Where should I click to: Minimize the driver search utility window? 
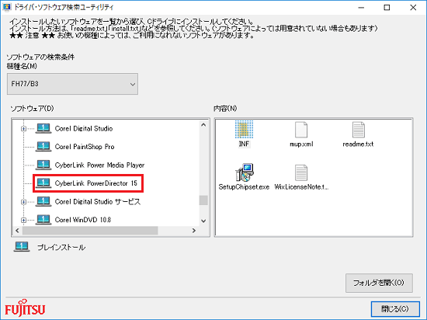coord(361,7)
